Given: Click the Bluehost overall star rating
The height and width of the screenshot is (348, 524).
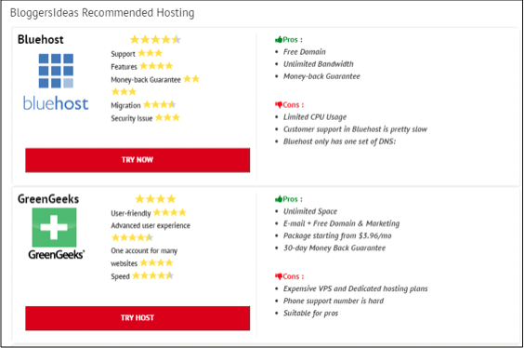Looking at the screenshot, I should click(x=155, y=40).
